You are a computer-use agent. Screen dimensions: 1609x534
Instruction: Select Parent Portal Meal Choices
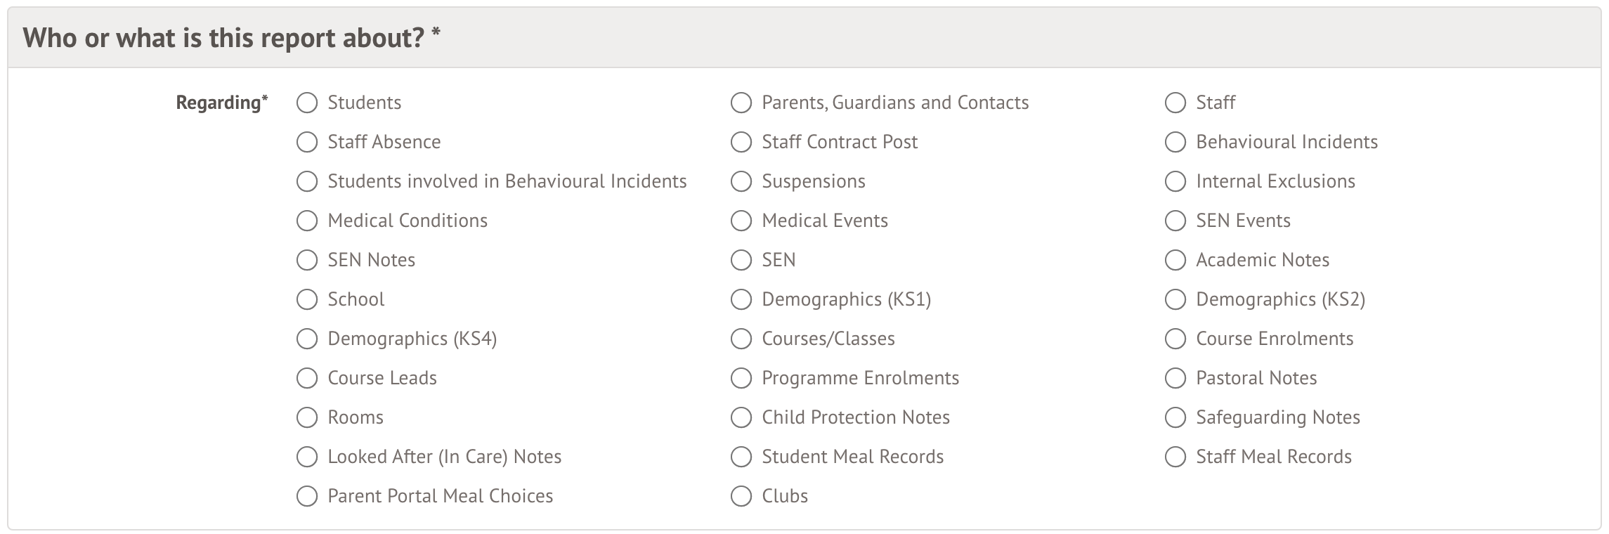coord(307,497)
